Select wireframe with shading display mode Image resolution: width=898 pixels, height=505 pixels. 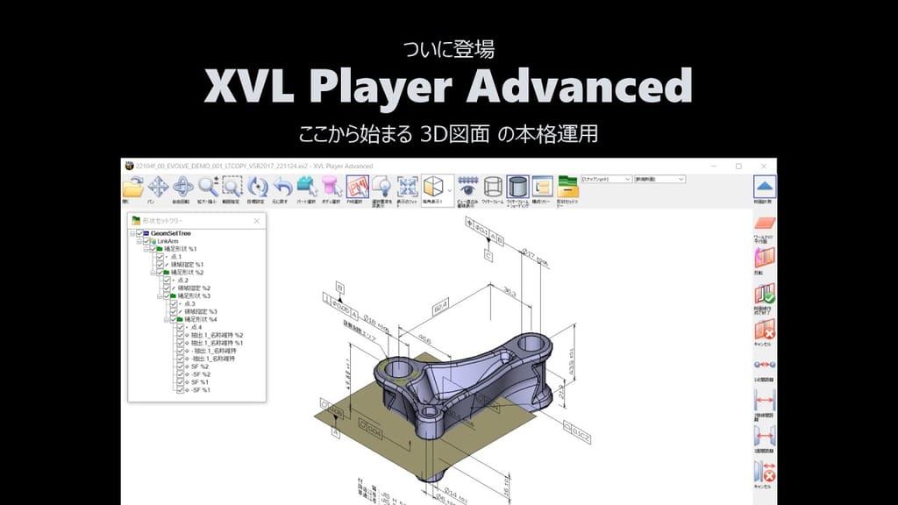pos(518,187)
